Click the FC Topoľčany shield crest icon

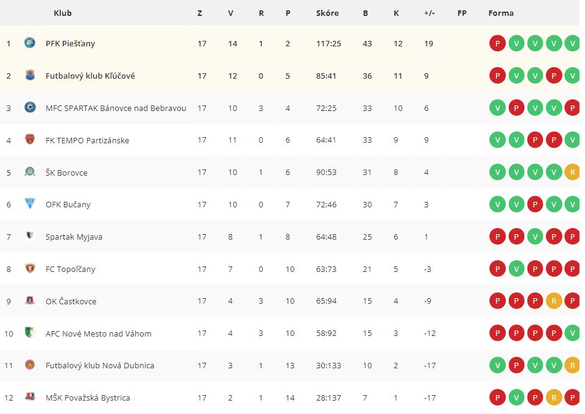(30, 268)
